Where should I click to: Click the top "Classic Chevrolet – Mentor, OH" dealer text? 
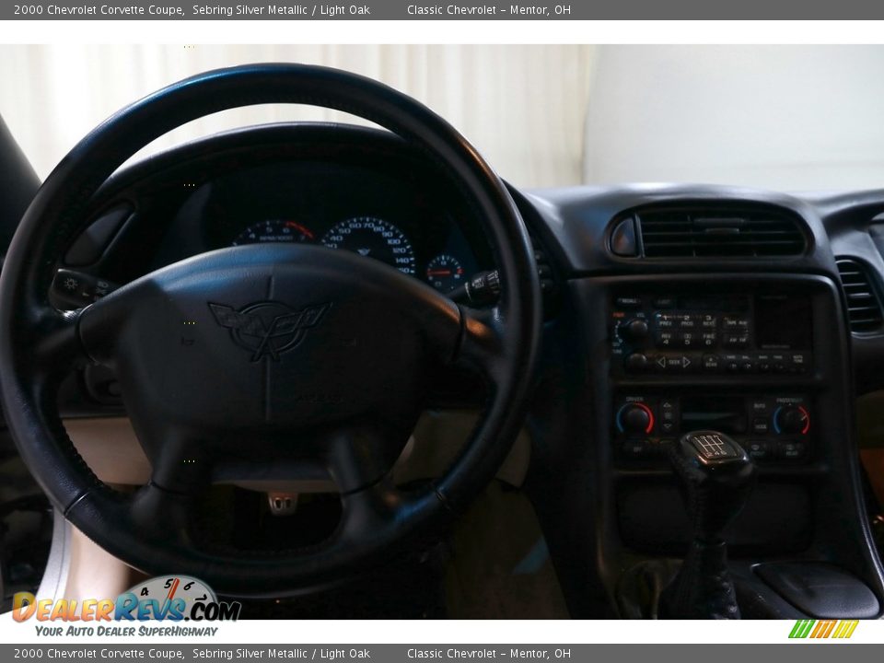coord(489,9)
